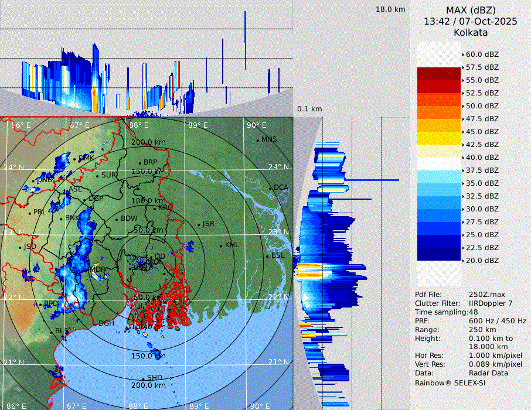Select the KHL station point
This screenshot has height=410, width=531.
pyautogui.click(x=221, y=245)
